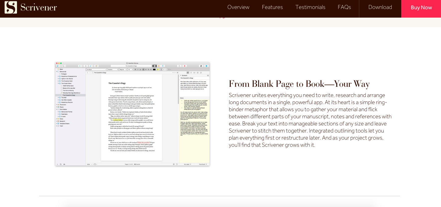Screen dimensions: 441x207
Task: Select the blue outliner view icon
Action: (x=163, y=66)
